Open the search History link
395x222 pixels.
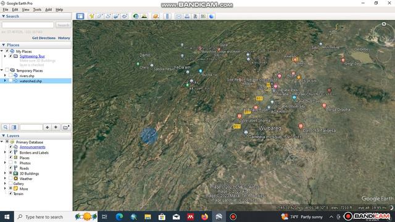tap(64, 38)
